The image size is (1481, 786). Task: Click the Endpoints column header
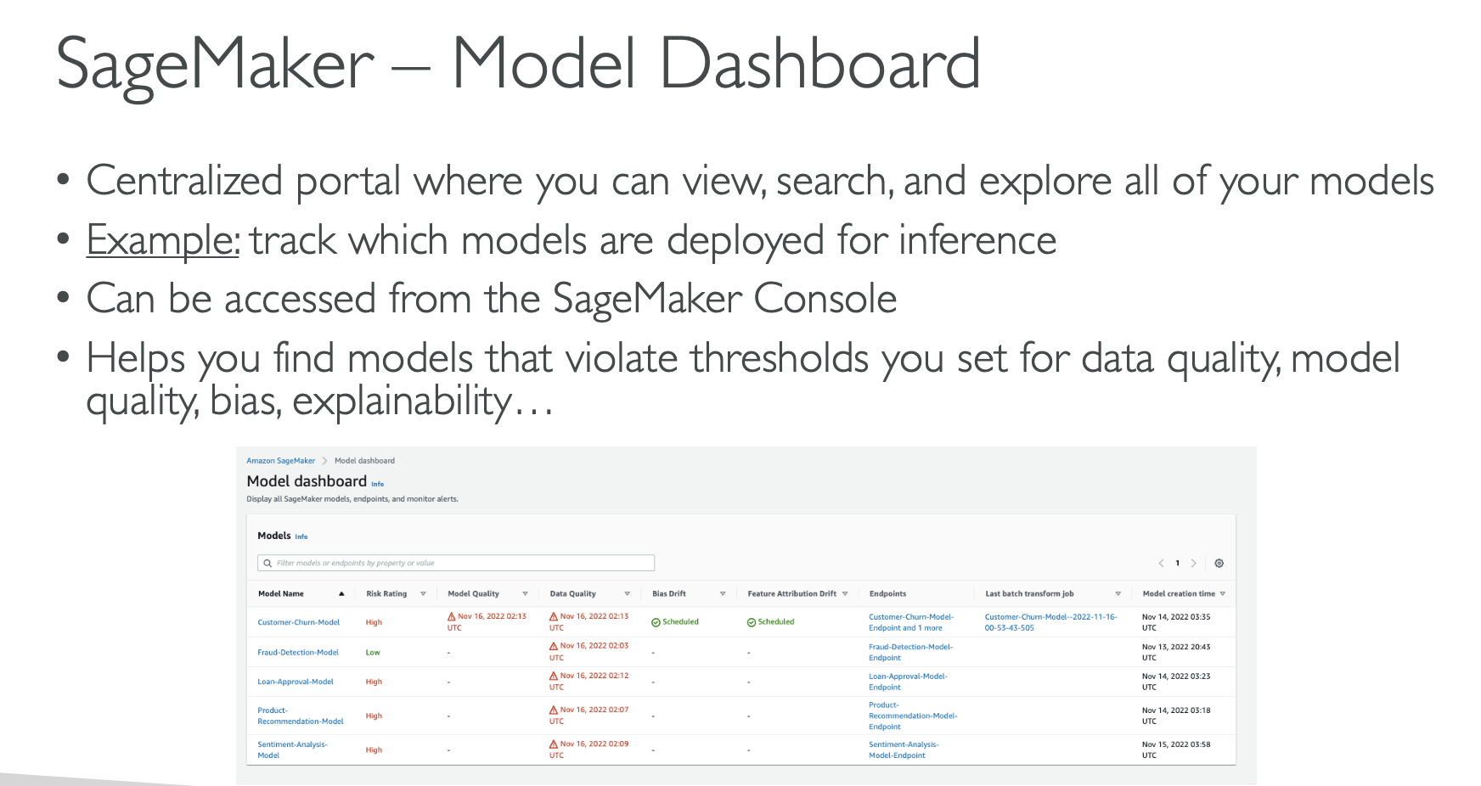(x=887, y=593)
